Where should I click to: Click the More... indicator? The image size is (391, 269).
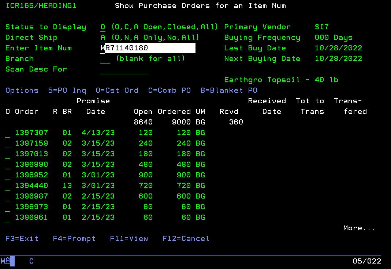click(359, 228)
